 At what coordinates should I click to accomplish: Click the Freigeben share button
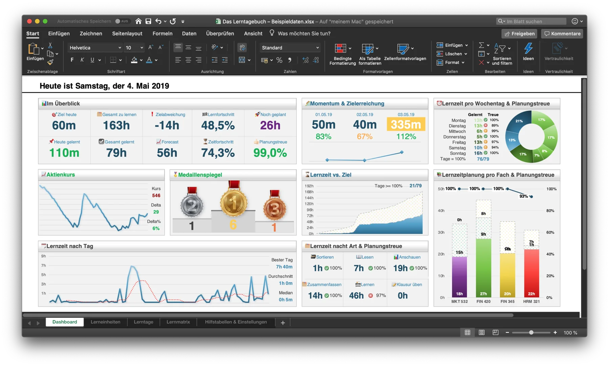[519, 33]
